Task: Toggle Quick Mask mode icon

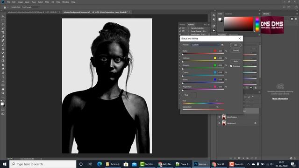Action: click(3, 110)
